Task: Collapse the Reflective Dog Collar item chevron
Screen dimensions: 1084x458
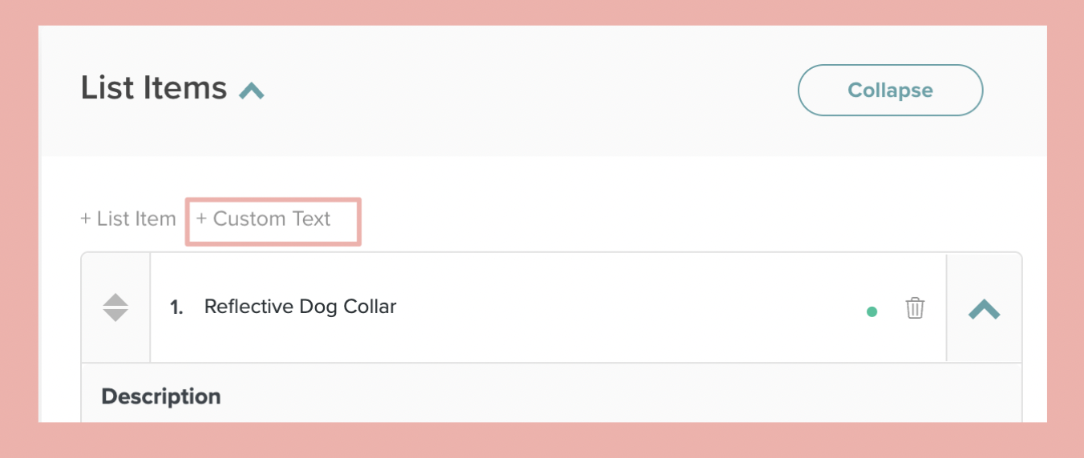Action: (x=984, y=309)
